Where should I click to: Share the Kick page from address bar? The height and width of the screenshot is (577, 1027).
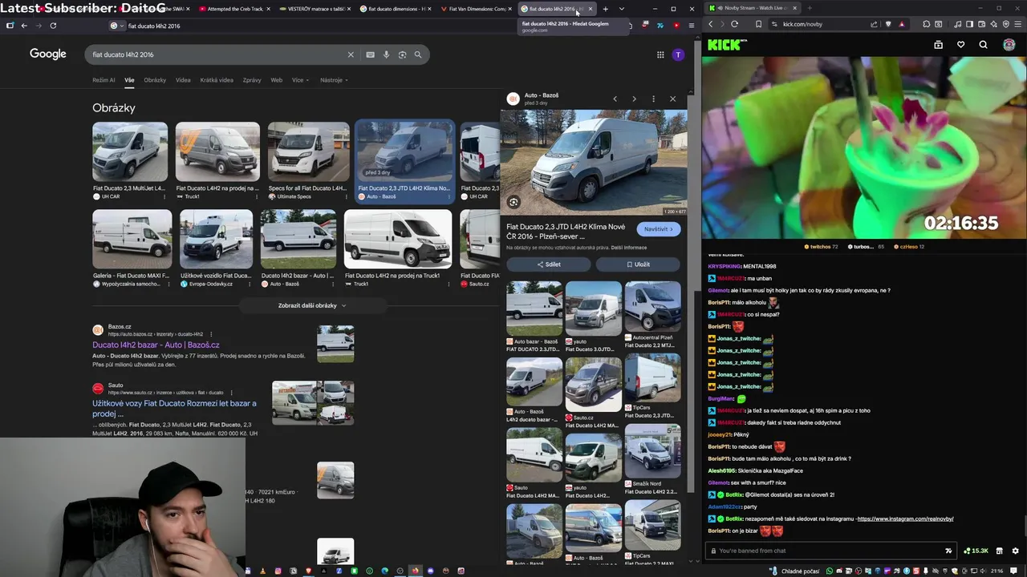click(874, 24)
